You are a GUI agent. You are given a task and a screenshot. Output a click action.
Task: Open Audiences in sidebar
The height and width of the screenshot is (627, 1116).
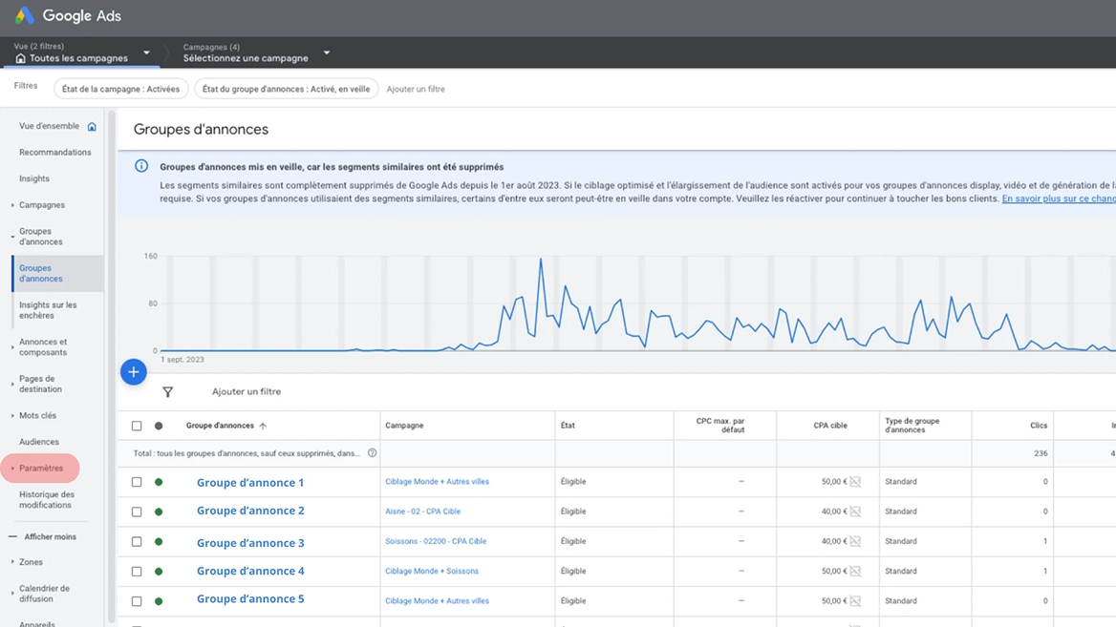(x=39, y=442)
